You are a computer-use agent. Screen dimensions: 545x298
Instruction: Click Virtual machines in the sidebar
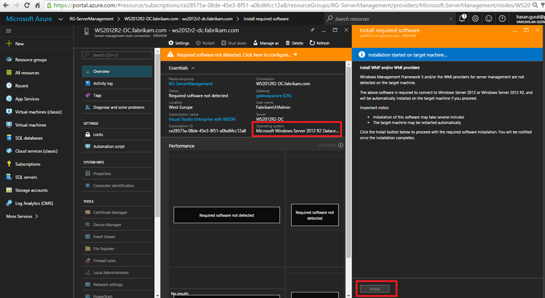(x=31, y=125)
